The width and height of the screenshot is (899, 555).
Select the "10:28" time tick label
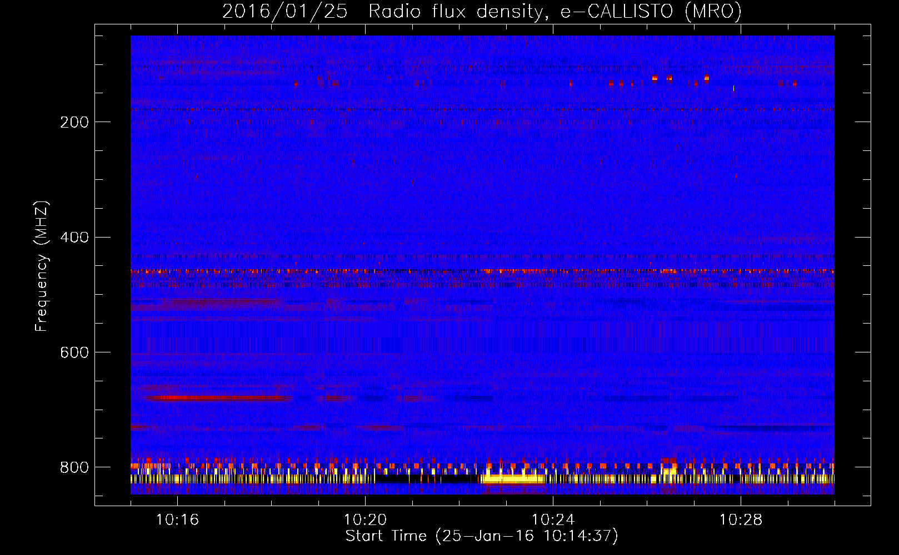pos(741,519)
